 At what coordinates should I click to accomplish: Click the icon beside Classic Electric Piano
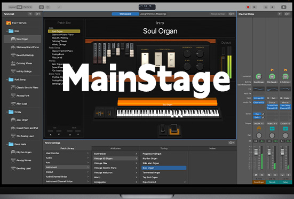[13, 87]
